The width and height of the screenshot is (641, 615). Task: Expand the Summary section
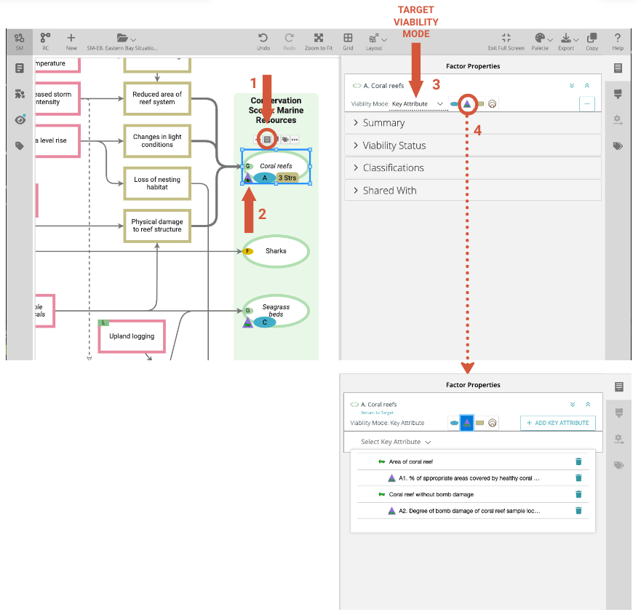pos(383,123)
